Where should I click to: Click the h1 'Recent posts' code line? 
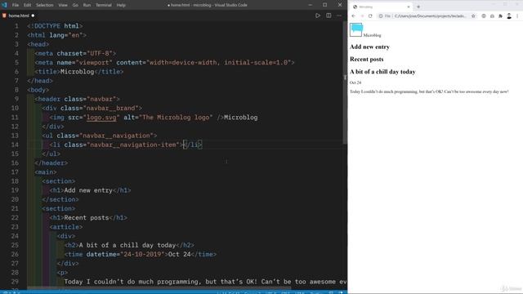88,218
